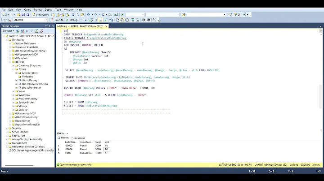324x181 pixels.
Task: Select the SQL Server Agent node
Action: pyautogui.click(x=33, y=151)
